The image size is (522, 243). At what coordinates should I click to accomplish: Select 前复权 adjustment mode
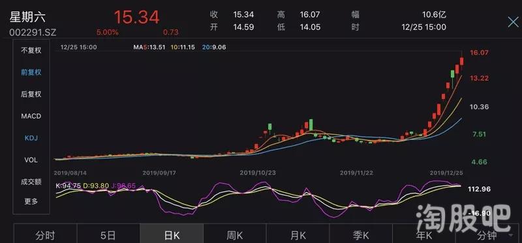[31, 72]
